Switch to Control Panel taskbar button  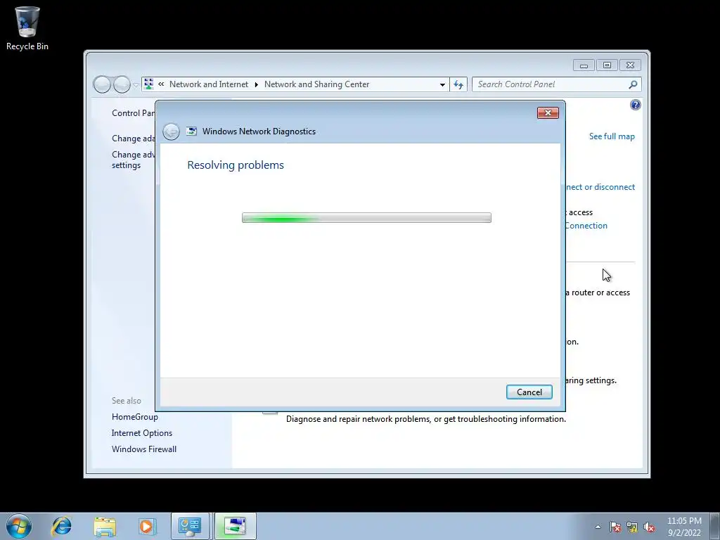click(x=190, y=526)
